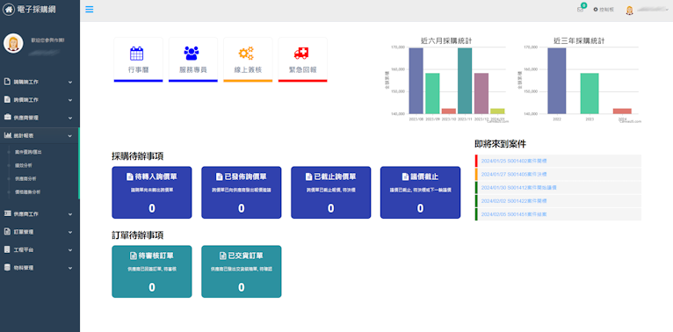The width and height of the screenshot is (673, 332).
Task: Click the 行事曆 calendar icon
Action: click(x=136, y=54)
